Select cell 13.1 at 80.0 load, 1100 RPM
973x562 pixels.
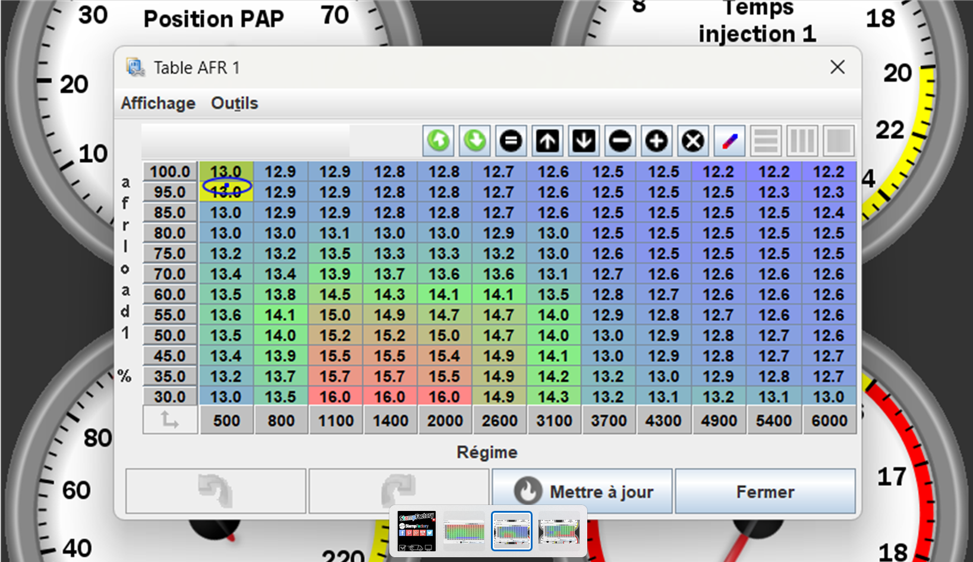tap(335, 233)
